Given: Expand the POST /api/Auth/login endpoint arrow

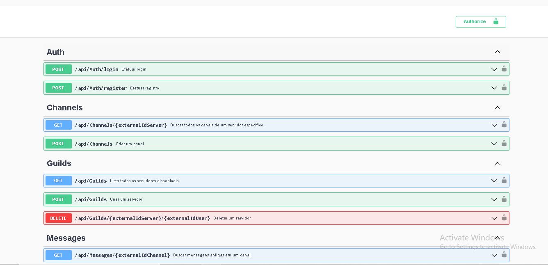Looking at the screenshot, I should click(x=494, y=69).
